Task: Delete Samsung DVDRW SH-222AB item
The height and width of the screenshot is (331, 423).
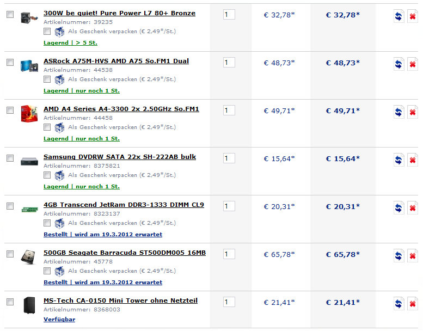Action: 413,160
